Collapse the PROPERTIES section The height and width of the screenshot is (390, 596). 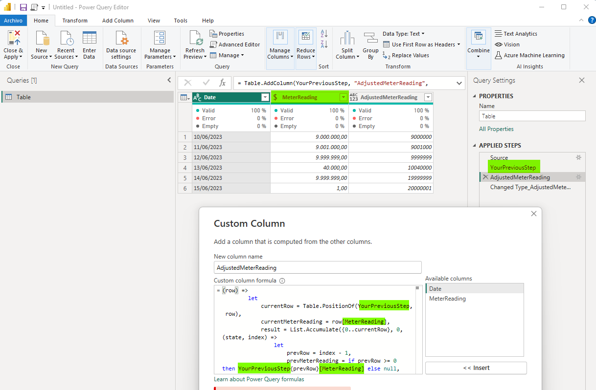[474, 96]
